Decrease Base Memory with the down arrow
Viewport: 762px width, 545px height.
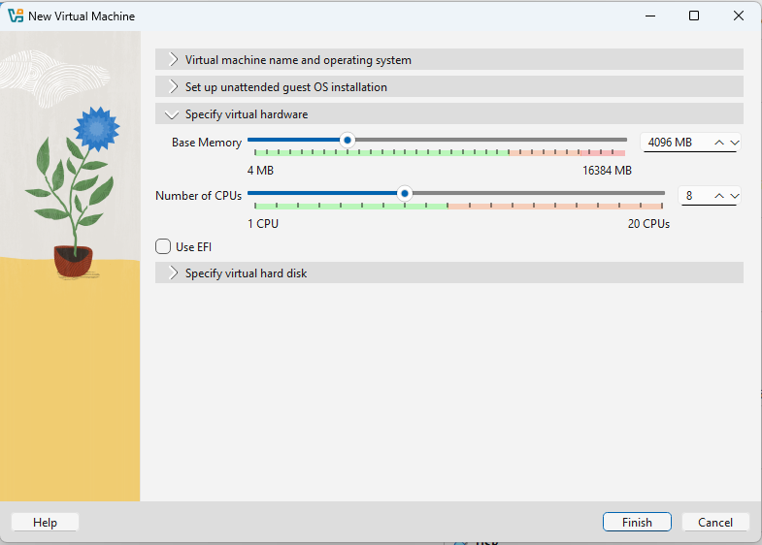tap(734, 143)
